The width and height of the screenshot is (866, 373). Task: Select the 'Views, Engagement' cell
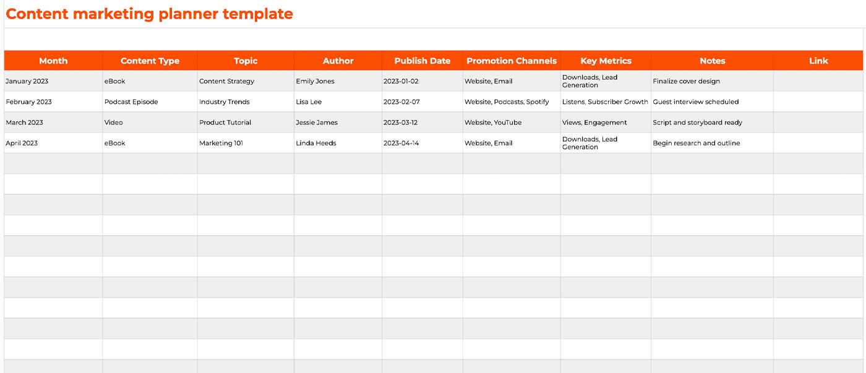click(x=606, y=122)
